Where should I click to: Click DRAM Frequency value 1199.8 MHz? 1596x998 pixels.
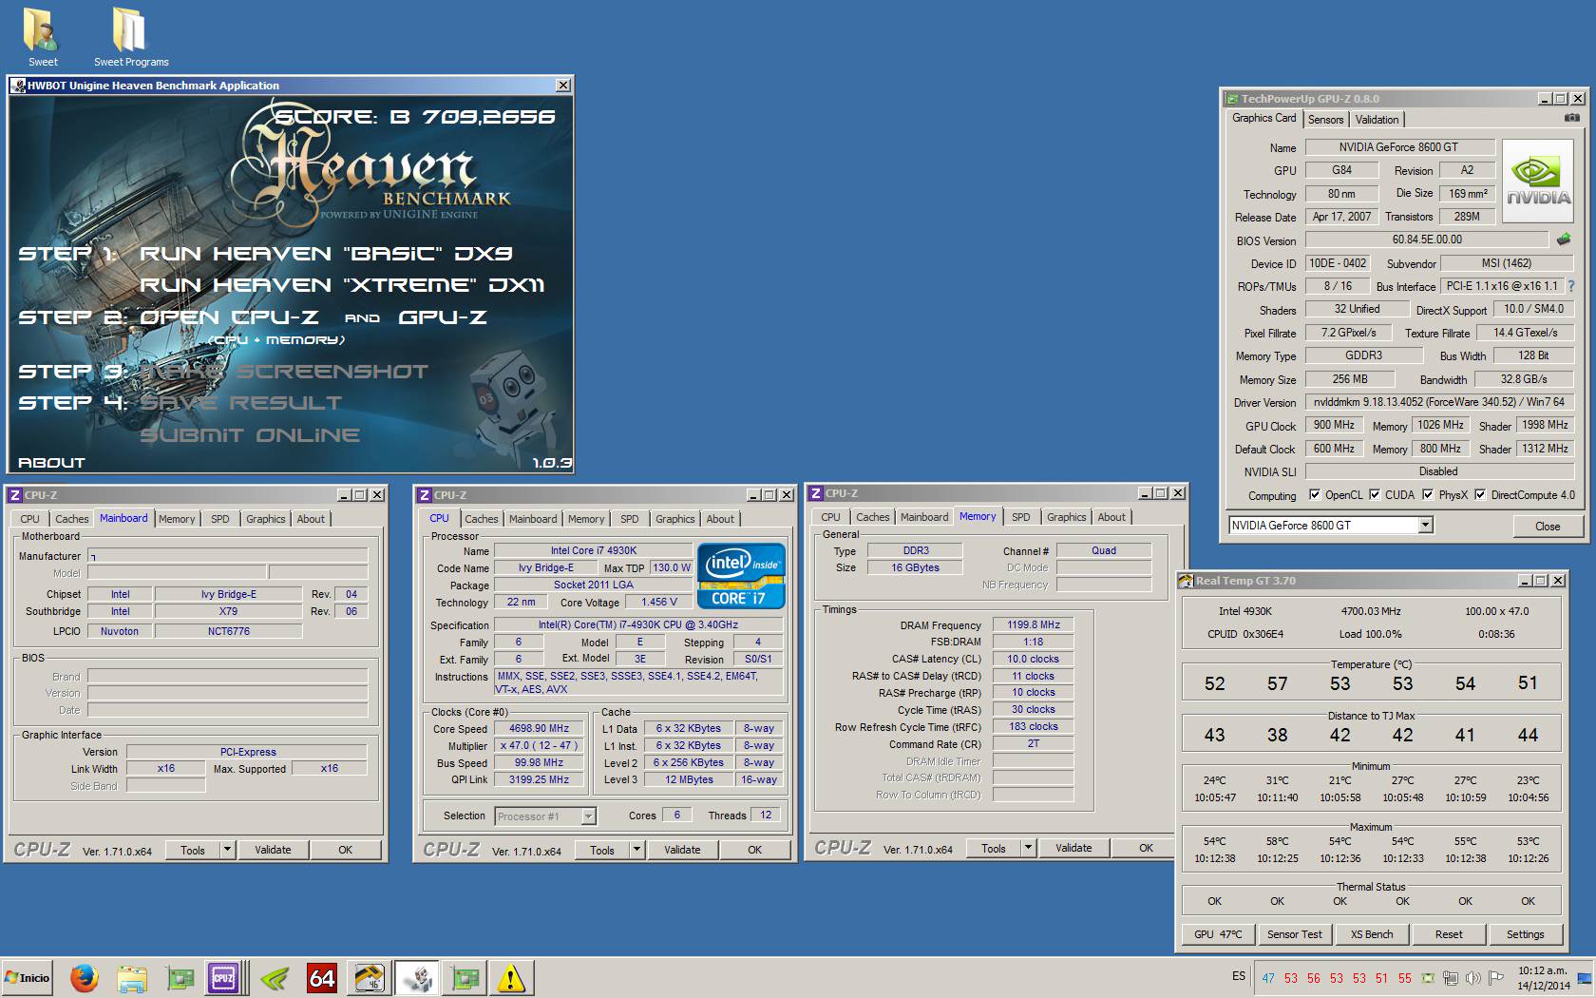click(1033, 625)
